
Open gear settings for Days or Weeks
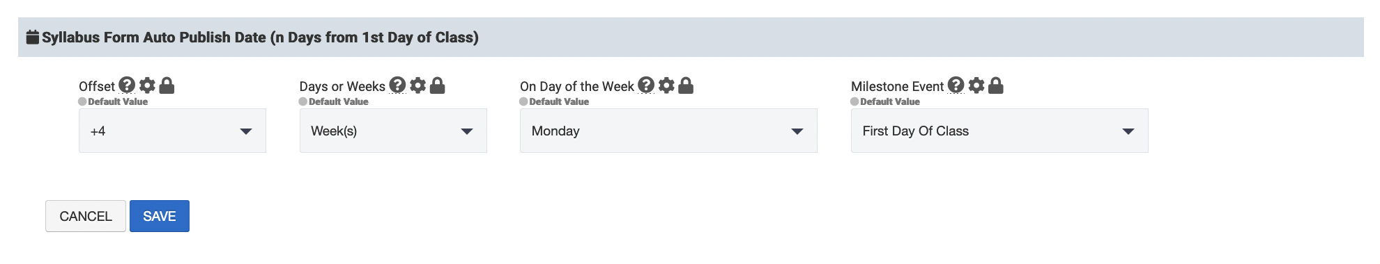click(417, 85)
